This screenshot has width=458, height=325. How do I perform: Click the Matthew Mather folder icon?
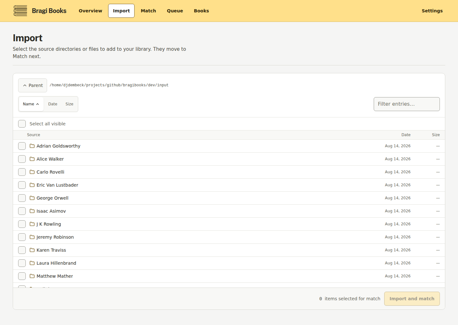click(x=32, y=276)
